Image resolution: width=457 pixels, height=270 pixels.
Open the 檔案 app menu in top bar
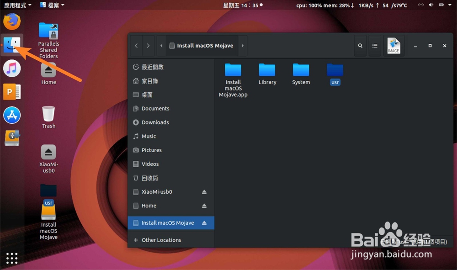[x=52, y=5]
